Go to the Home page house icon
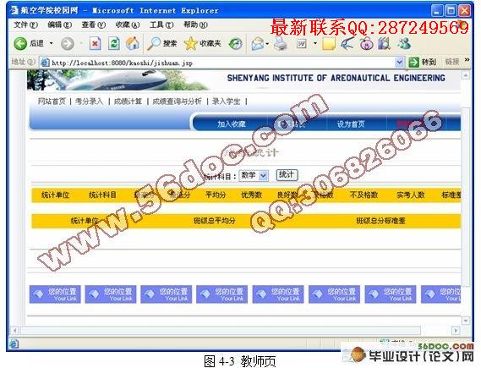 point(133,44)
